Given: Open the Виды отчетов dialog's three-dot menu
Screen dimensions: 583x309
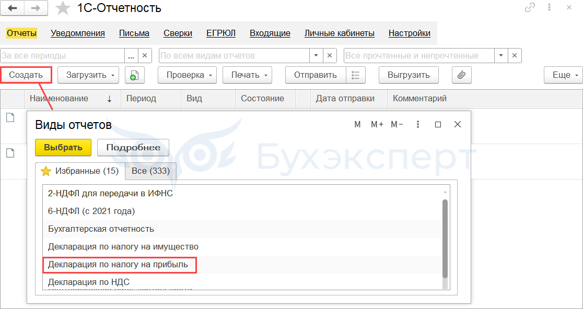Looking at the screenshot, I should [x=418, y=124].
